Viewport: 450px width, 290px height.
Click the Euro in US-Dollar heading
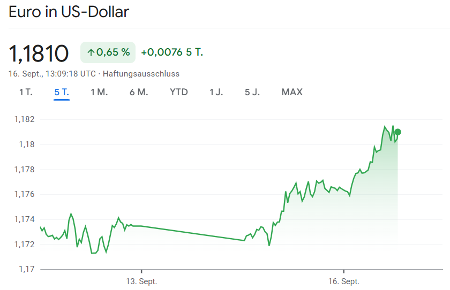[69, 12]
